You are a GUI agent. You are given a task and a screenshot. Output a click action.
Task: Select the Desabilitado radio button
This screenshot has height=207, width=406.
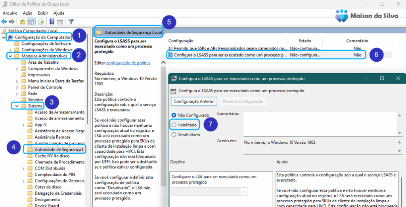pos(174,135)
